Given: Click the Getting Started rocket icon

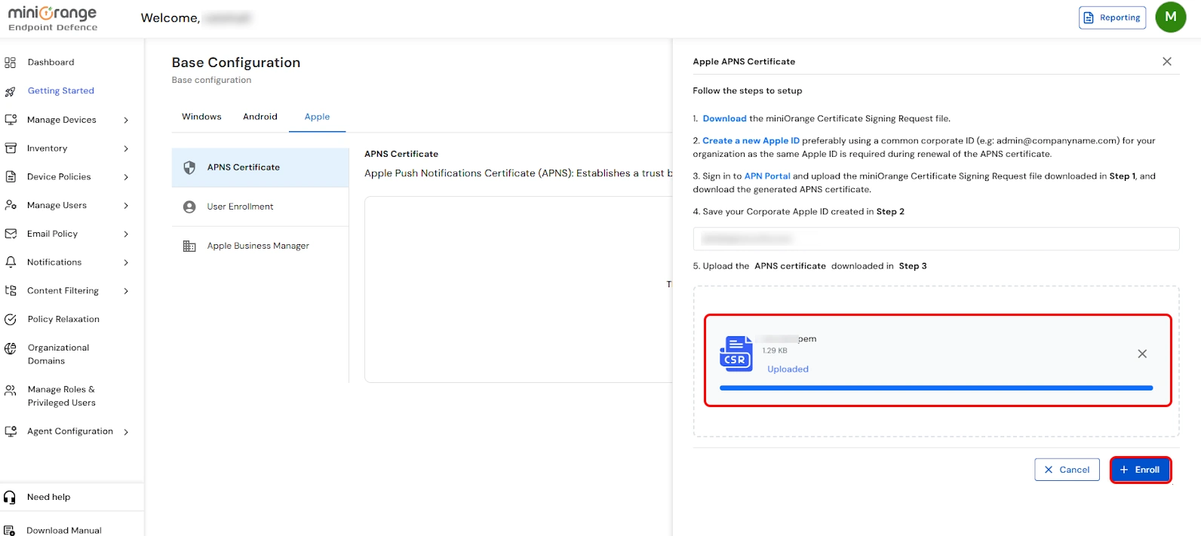Looking at the screenshot, I should (11, 91).
